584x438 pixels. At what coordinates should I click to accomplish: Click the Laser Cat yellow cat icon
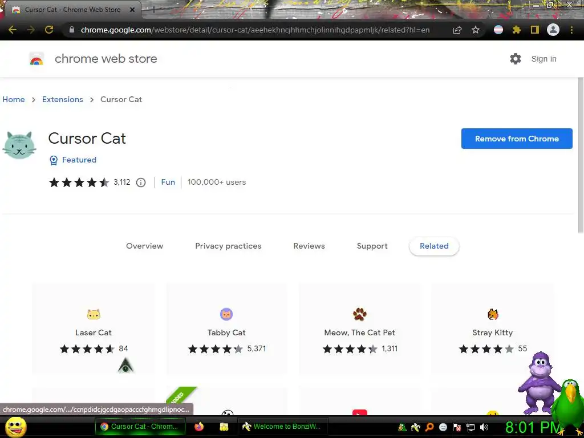[x=94, y=314]
